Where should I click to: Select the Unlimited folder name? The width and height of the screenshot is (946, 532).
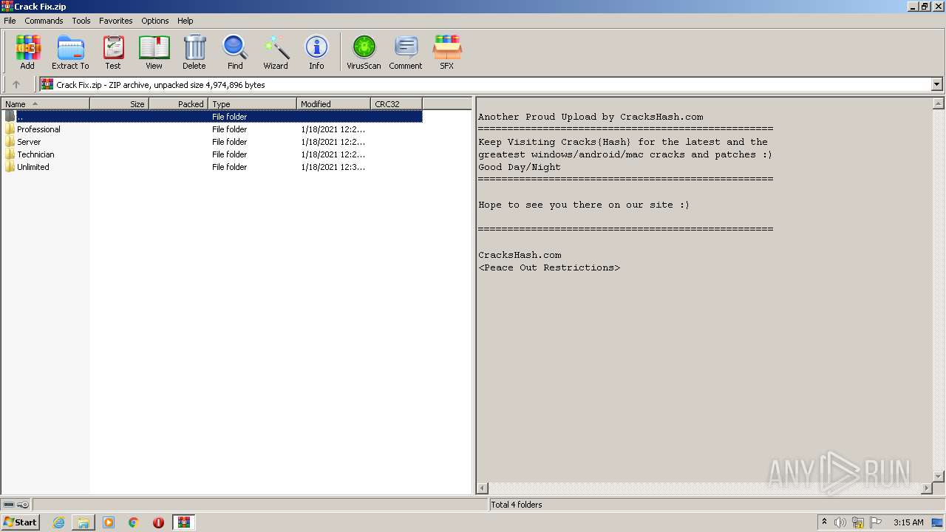33,167
